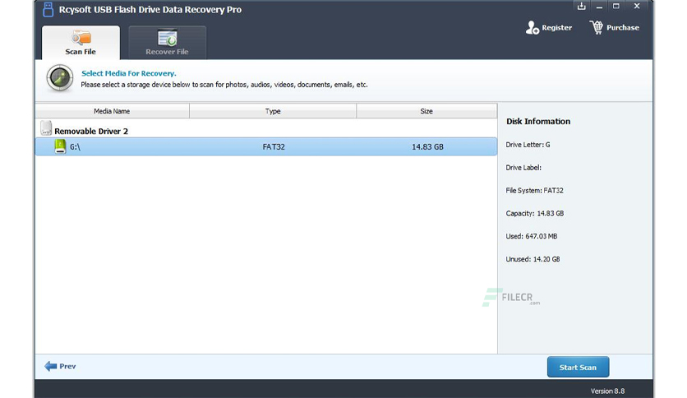This screenshot has height=398, width=687.
Task: Click the download/update icon in title bar
Action: [x=582, y=6]
